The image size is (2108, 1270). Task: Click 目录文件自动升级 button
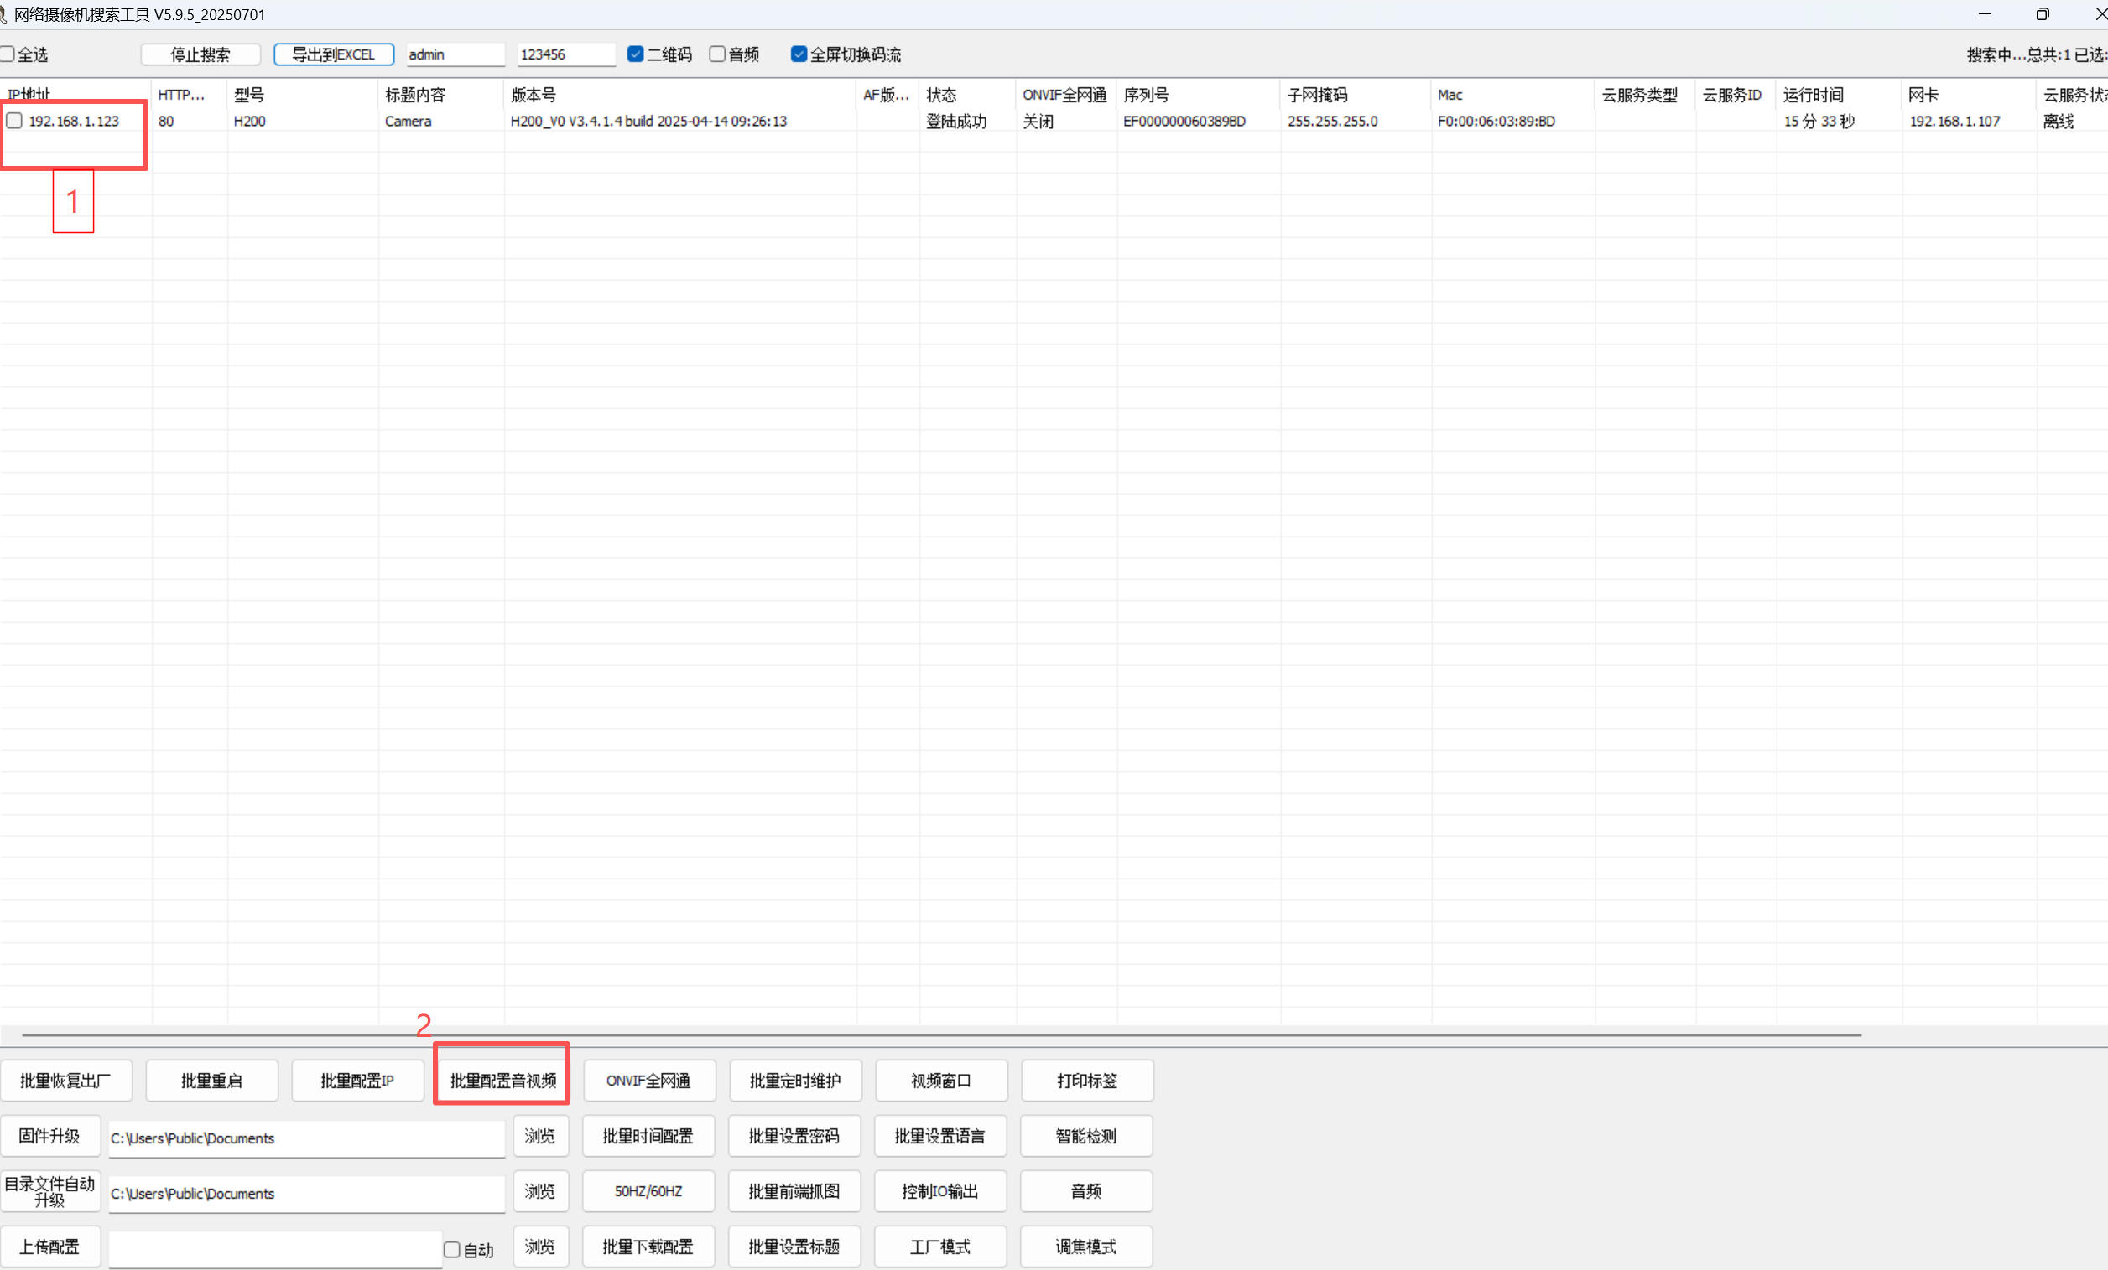click(49, 1191)
